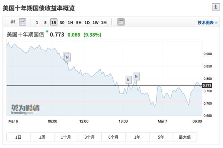The width and height of the screenshot is (223, 148).
Task: Open the news marker just before 18:00 peak
Action: click(x=128, y=80)
